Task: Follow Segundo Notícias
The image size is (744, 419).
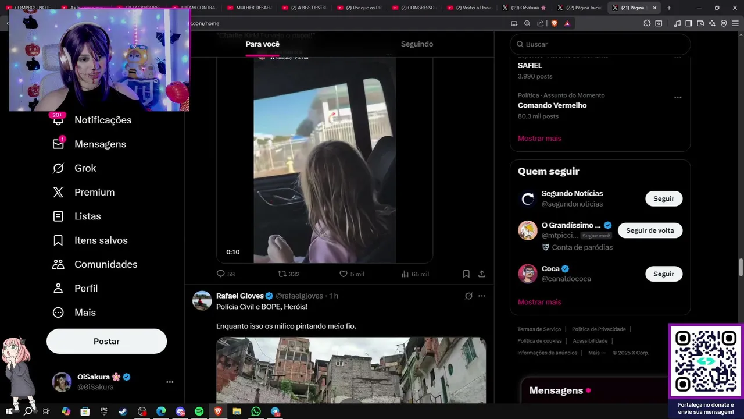Action: pyautogui.click(x=664, y=198)
